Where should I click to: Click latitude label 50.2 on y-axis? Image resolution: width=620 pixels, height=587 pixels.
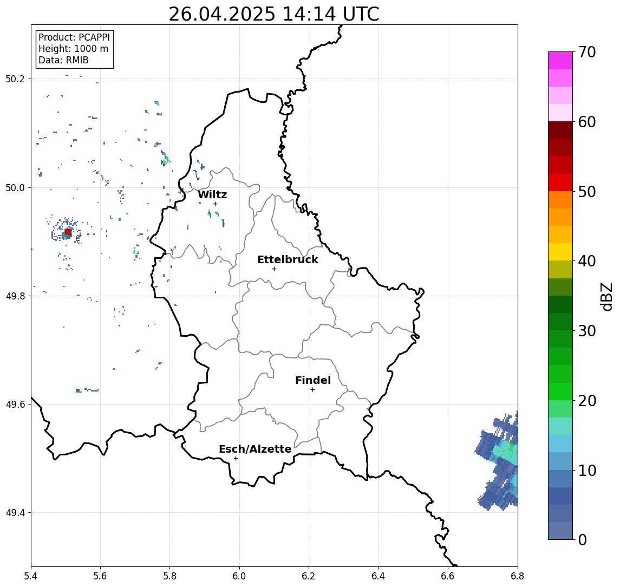click(15, 79)
